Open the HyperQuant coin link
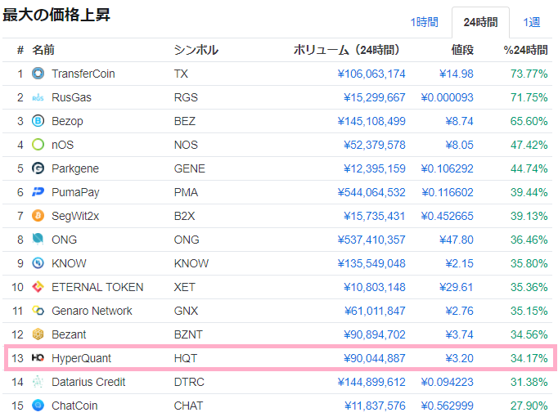The height and width of the screenshot is (417, 558). point(81,358)
